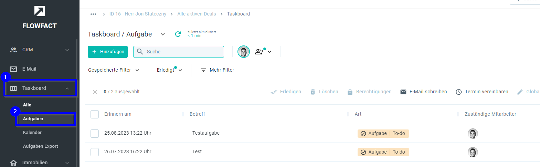Click the add-user icon next to the avatar
540x167 pixels.
pos(259,52)
